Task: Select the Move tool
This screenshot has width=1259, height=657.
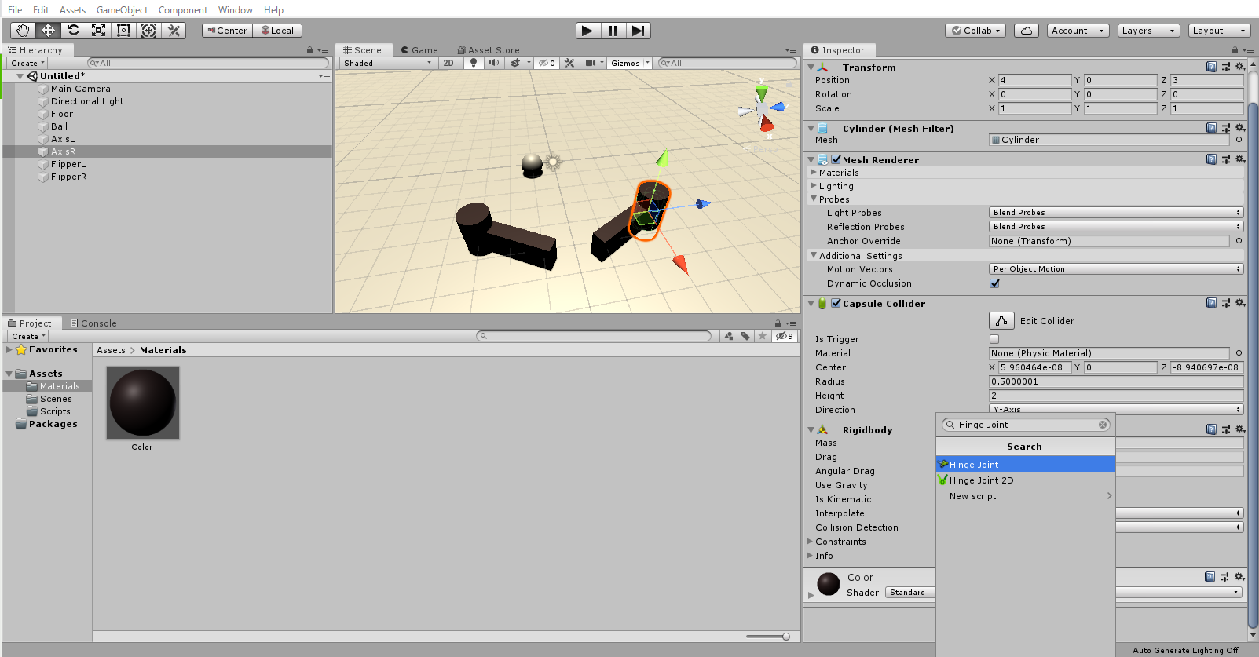Action: [x=48, y=31]
